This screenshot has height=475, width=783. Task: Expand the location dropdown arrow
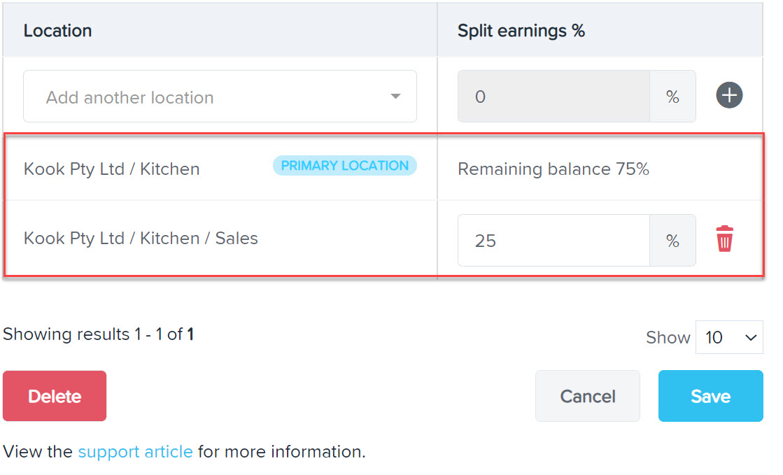[395, 97]
